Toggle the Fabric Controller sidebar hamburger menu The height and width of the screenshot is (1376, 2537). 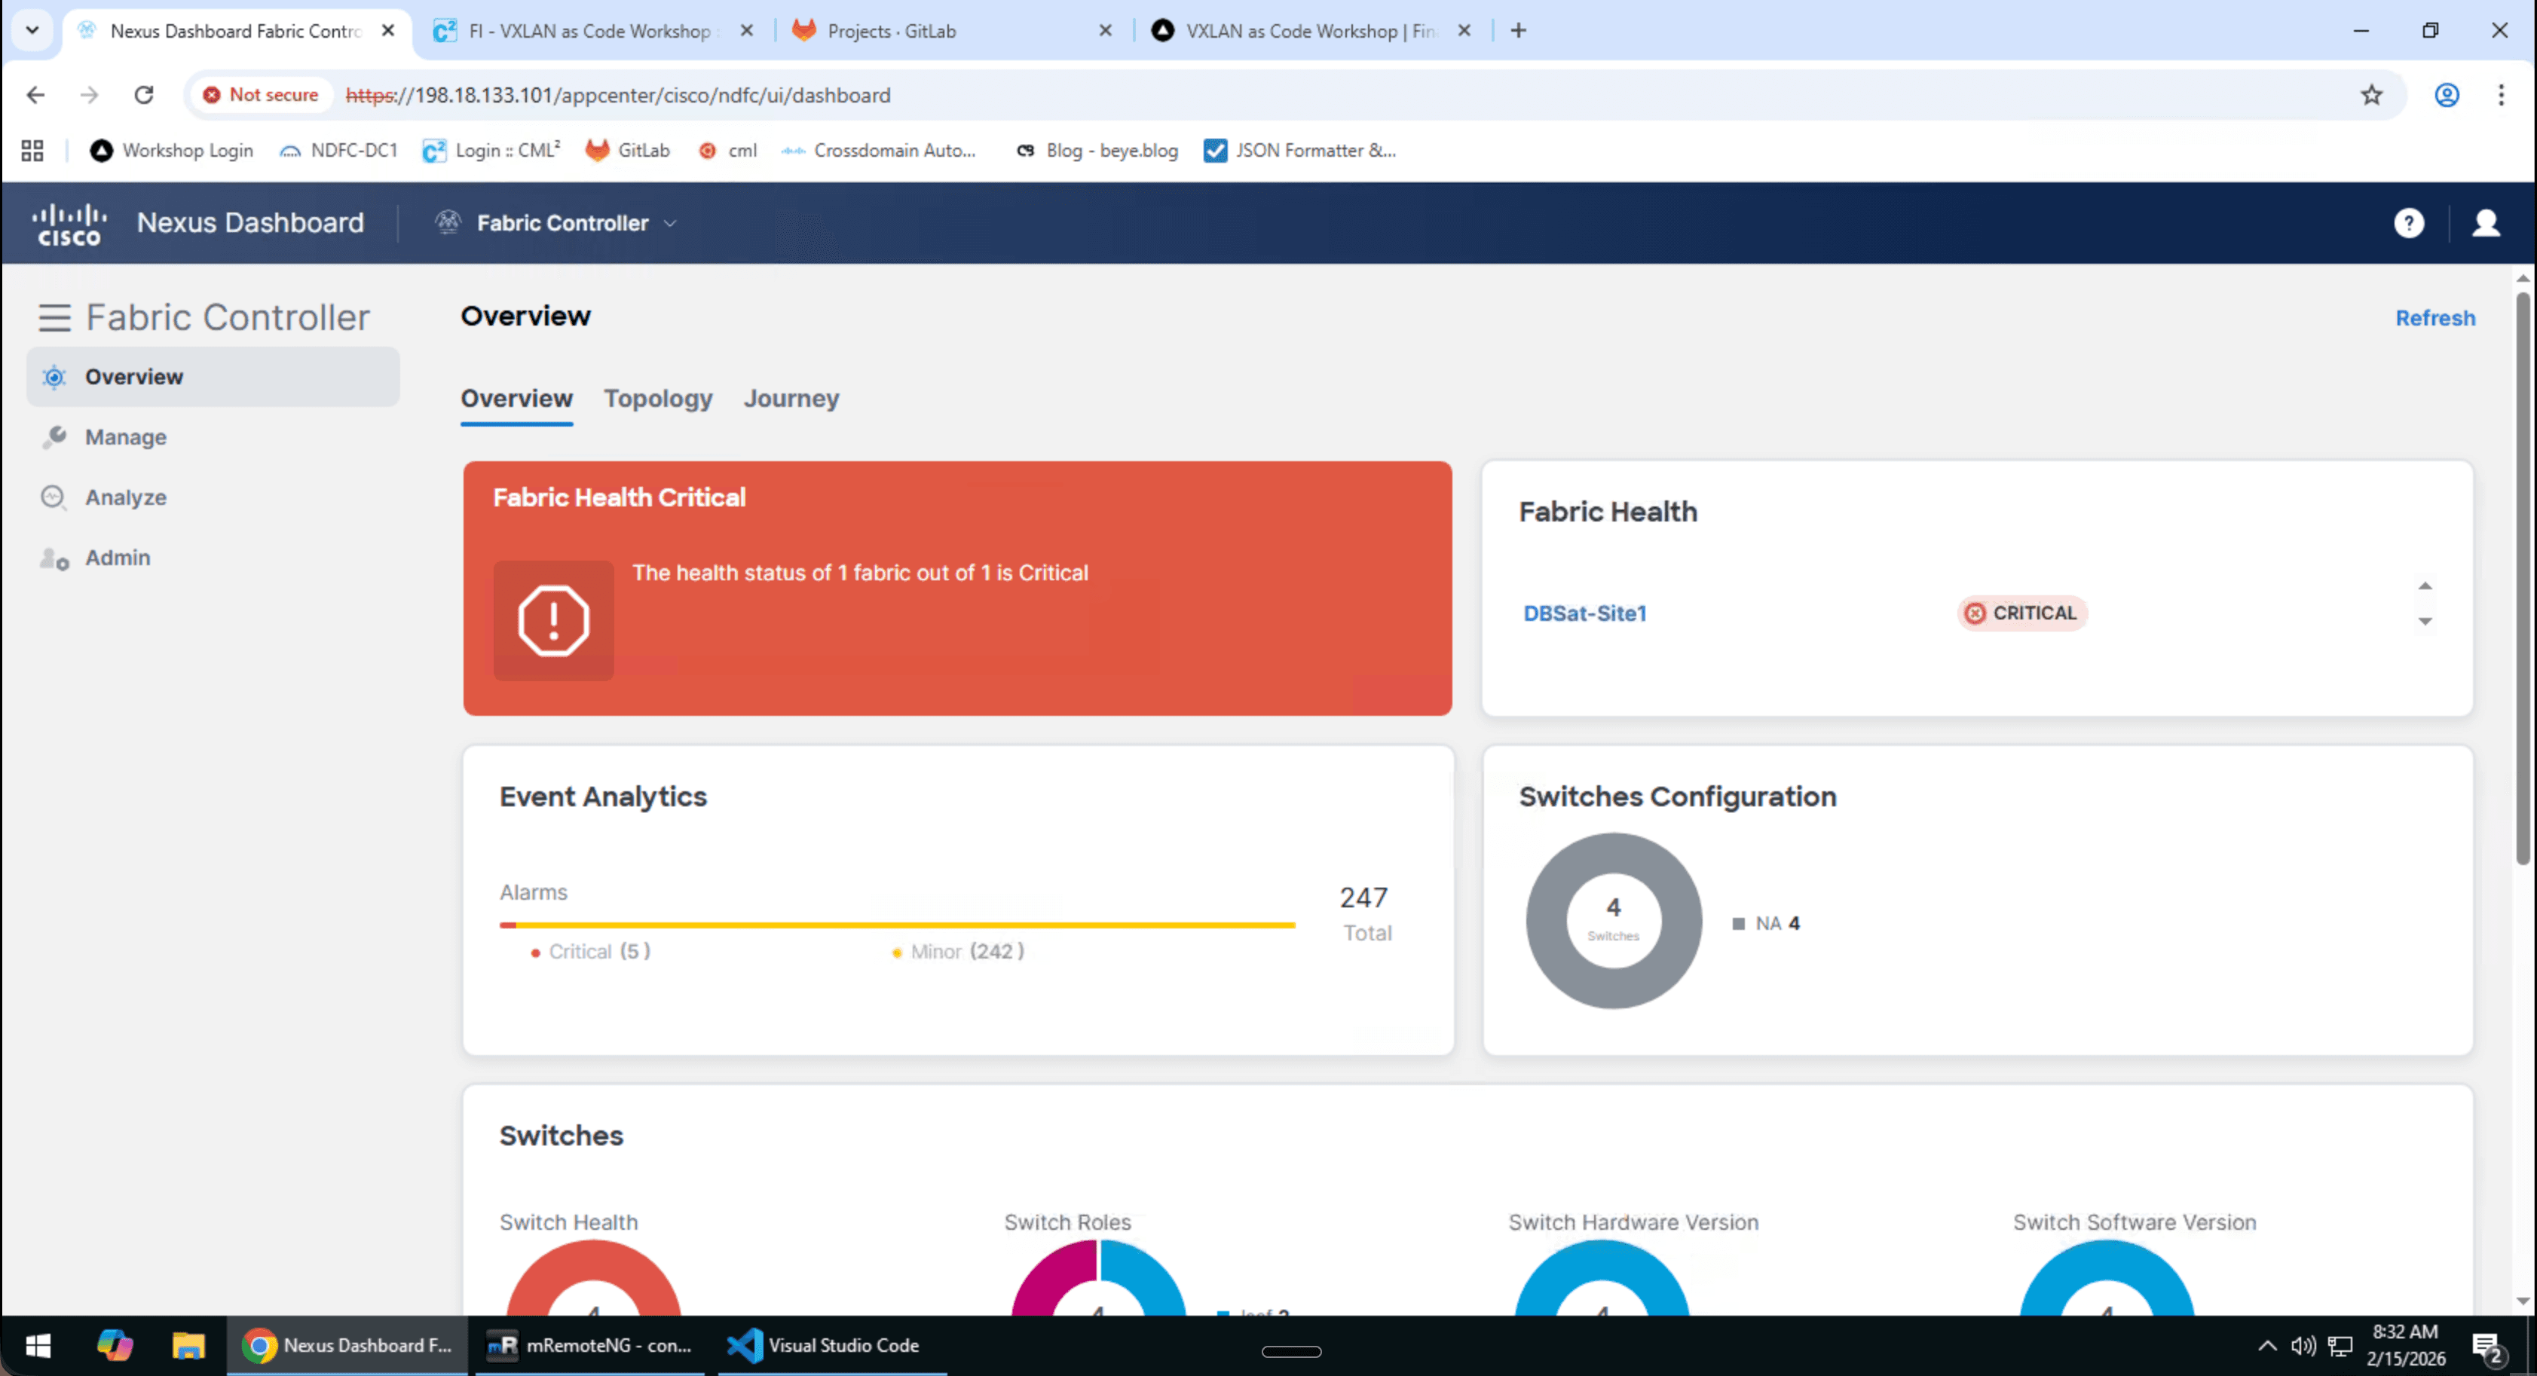(x=54, y=317)
